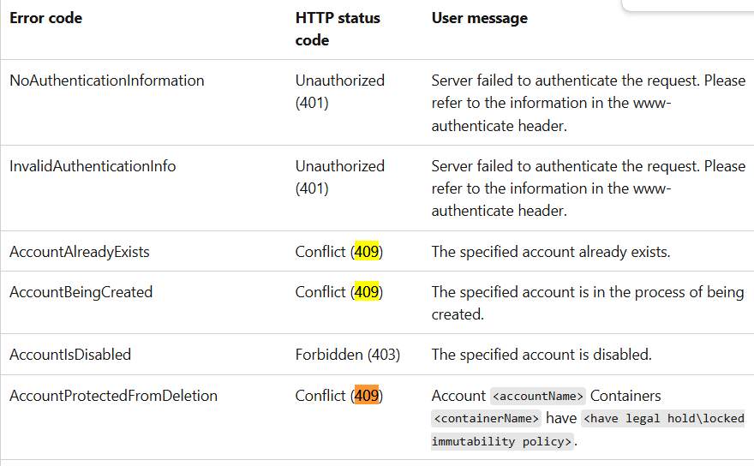
Task: Click the Unauthorized (401) cell for NoAuthenticationInformation
Action: click(340, 92)
